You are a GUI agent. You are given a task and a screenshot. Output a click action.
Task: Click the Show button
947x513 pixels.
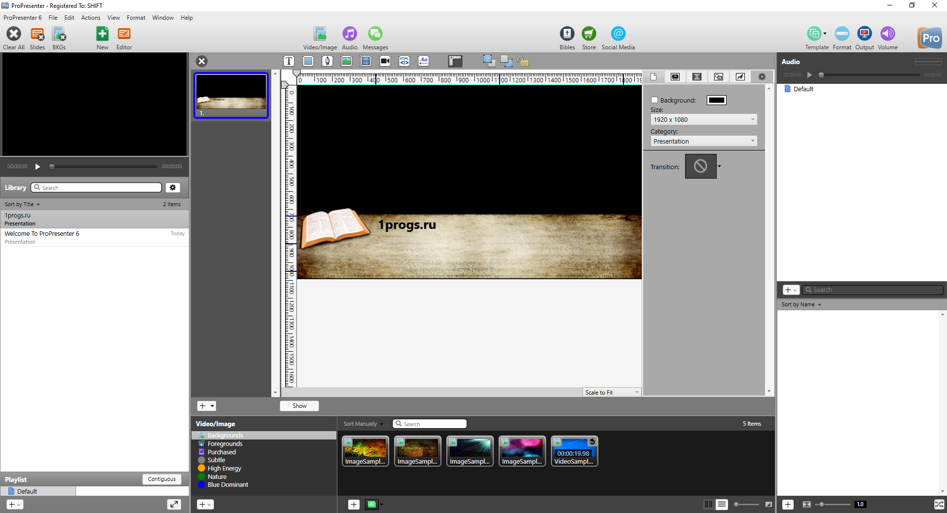299,406
